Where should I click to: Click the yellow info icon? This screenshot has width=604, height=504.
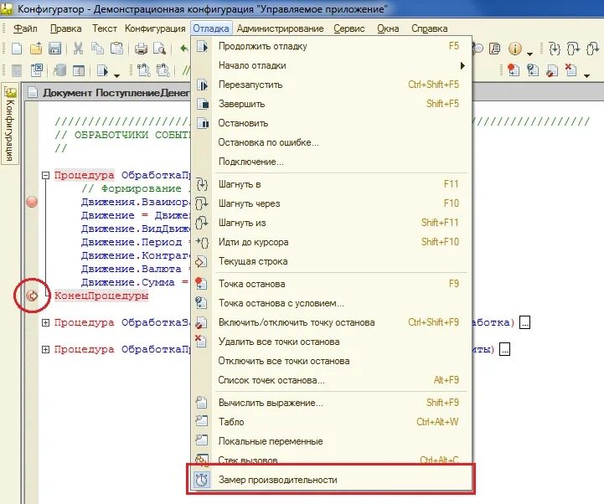point(515,49)
